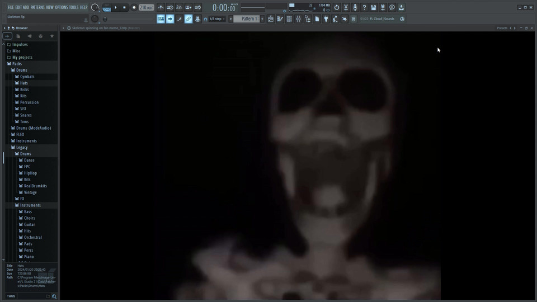537x302 pixels.
Task: Toggle Pattern/Song mode switch
Action: [106, 8]
